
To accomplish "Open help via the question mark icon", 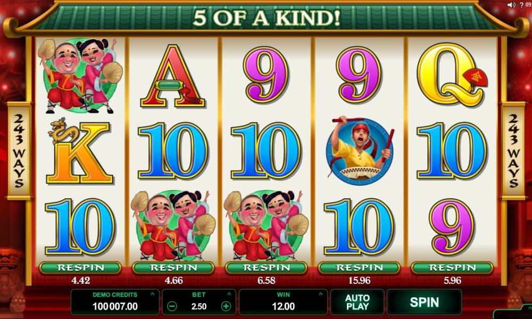I will [x=521, y=5].
